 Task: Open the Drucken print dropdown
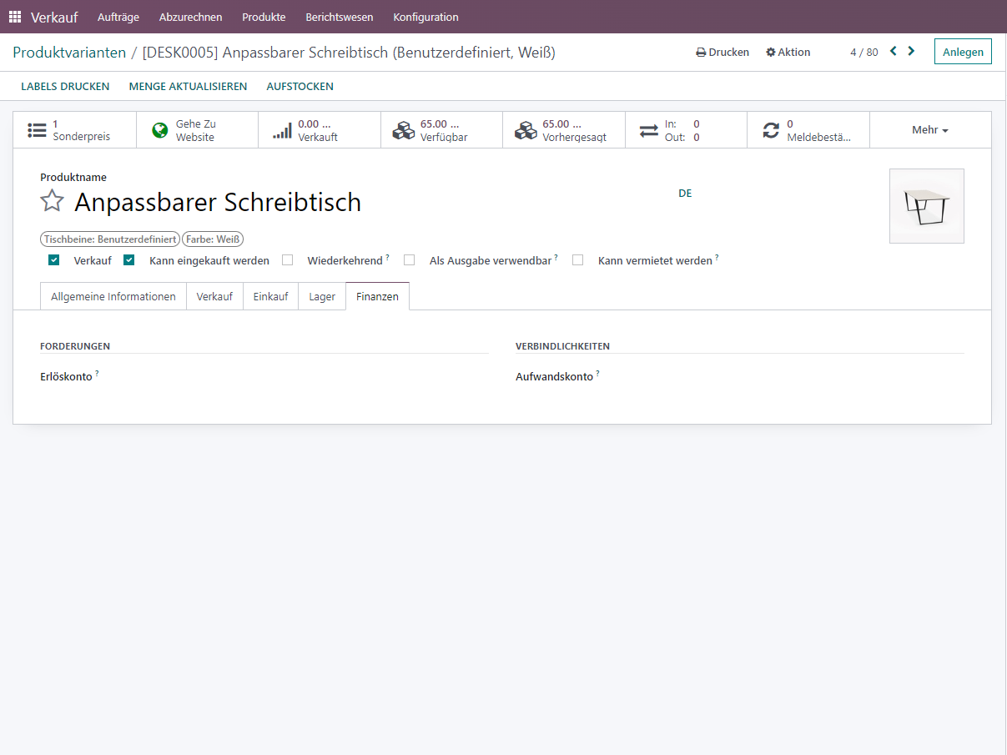click(x=723, y=52)
